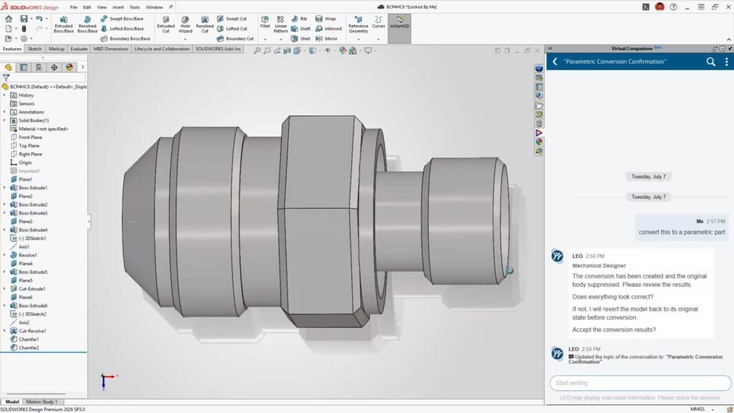The image size is (734, 413).
Task: Open the DimXpertManager tab icon
Action: point(54,67)
